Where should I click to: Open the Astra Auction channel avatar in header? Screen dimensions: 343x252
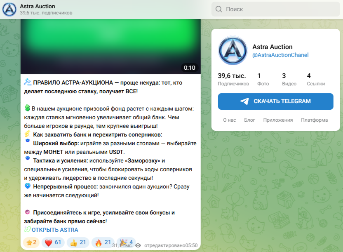[x=9, y=9]
